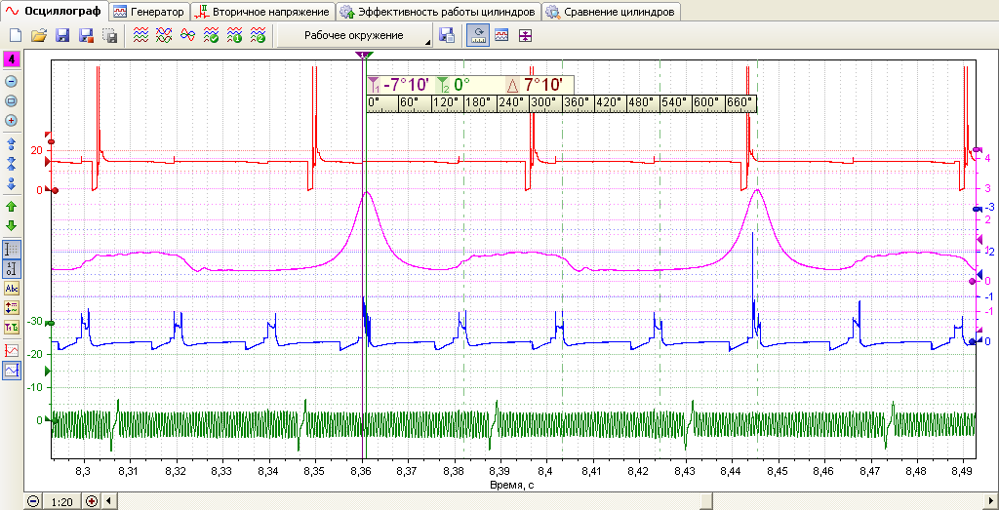999x510 pixels.
Task: Click the Время, с axis title
Action: pos(513,486)
